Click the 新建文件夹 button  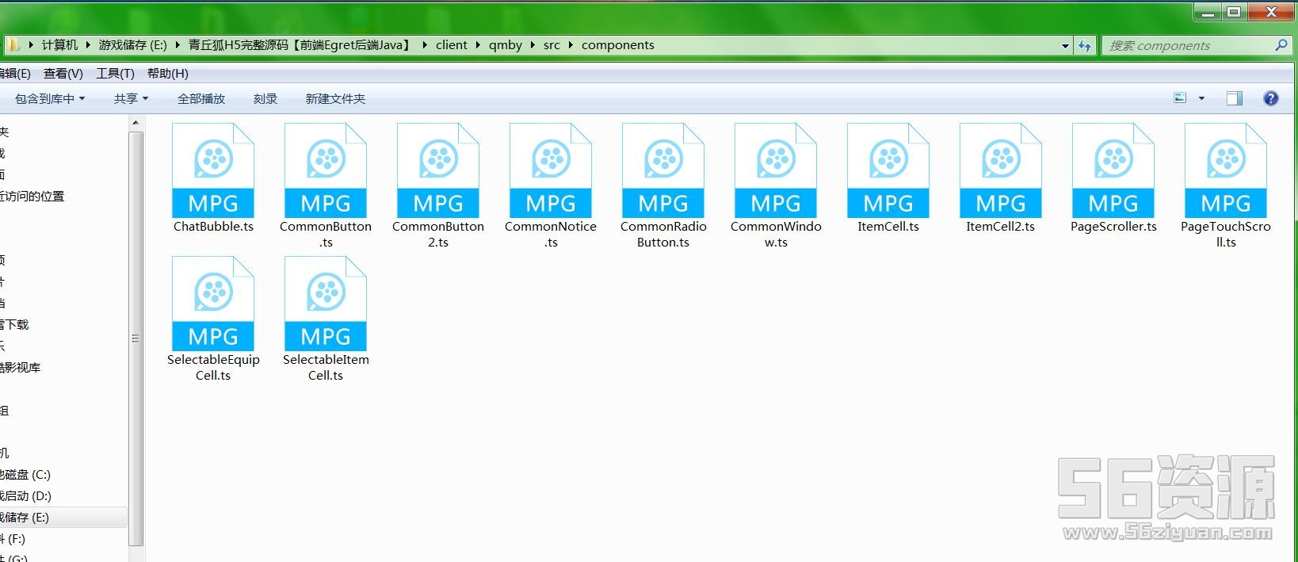(335, 99)
